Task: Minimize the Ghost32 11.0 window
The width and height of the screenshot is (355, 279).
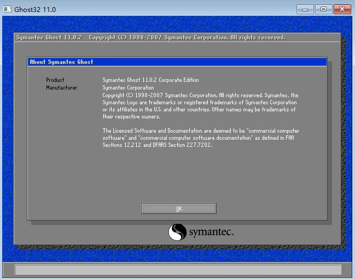Action: [x=305, y=9]
